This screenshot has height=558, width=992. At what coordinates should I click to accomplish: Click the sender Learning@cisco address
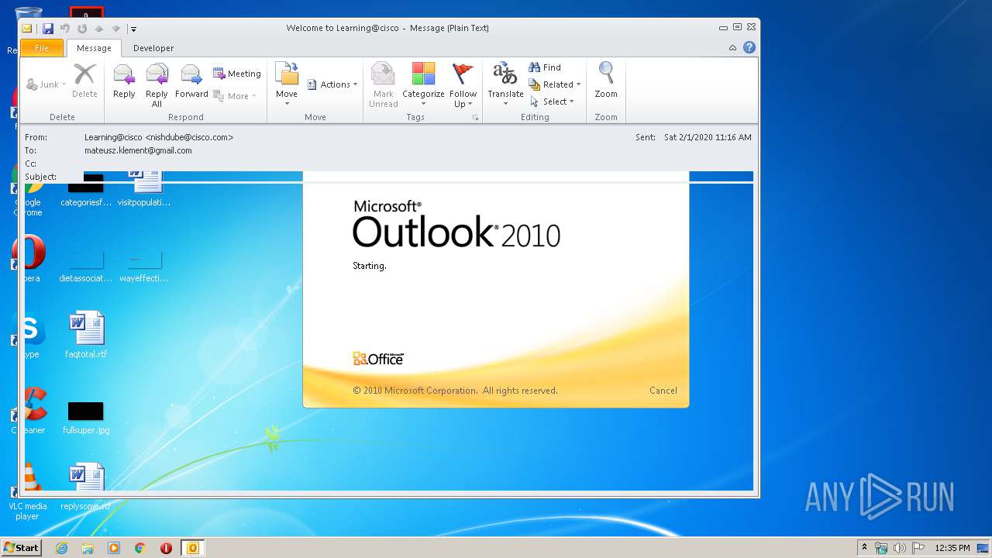point(159,137)
